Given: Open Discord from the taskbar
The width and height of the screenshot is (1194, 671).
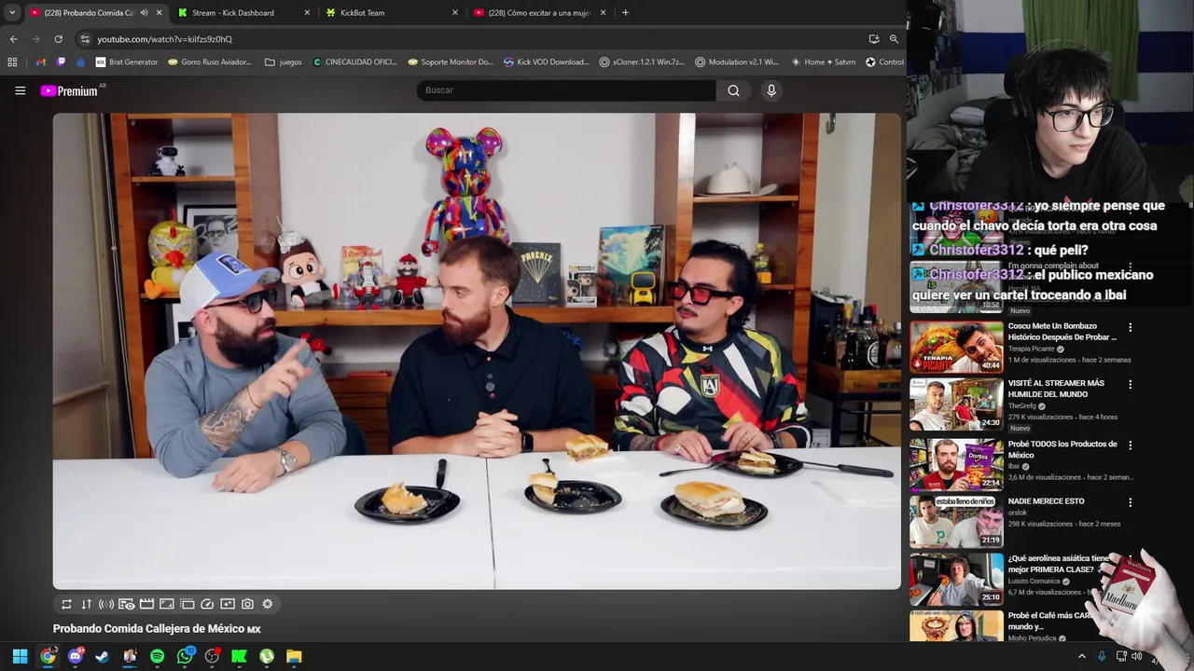Looking at the screenshot, I should pos(76,656).
